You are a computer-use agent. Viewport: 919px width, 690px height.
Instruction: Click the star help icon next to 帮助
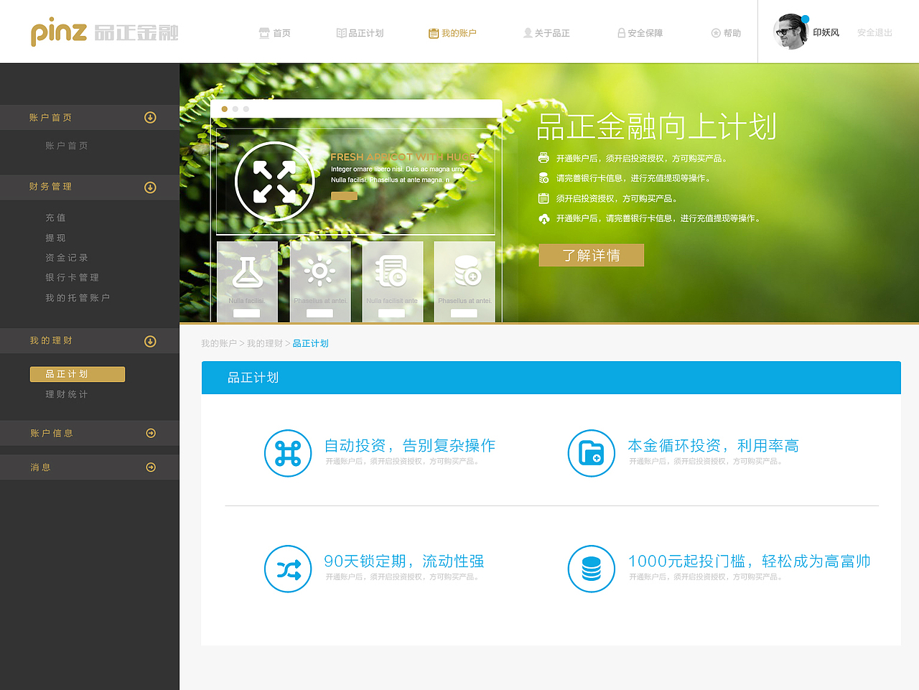[714, 32]
